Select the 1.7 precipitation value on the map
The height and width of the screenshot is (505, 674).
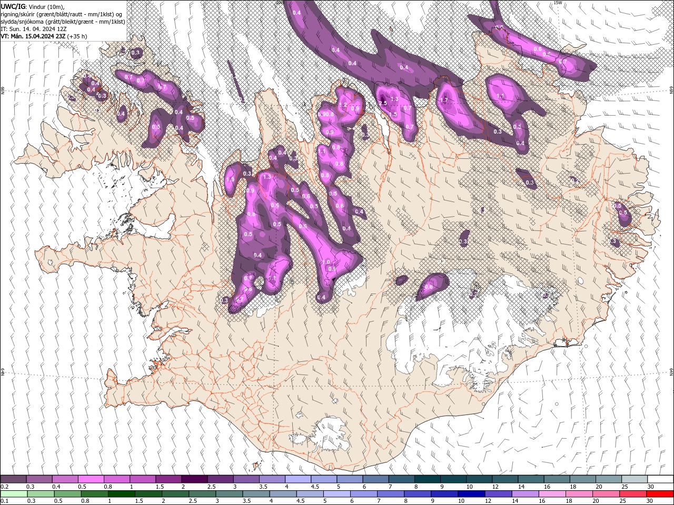coord(443,100)
